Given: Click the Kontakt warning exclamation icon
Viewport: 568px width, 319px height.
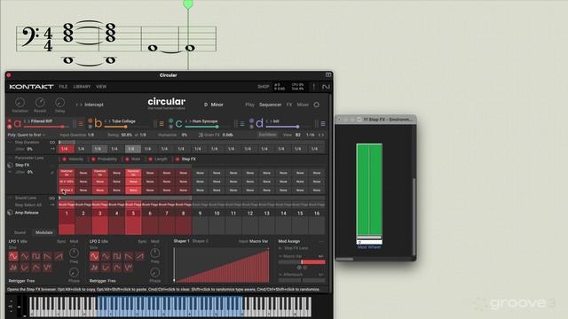Looking at the screenshot, I should [313, 87].
